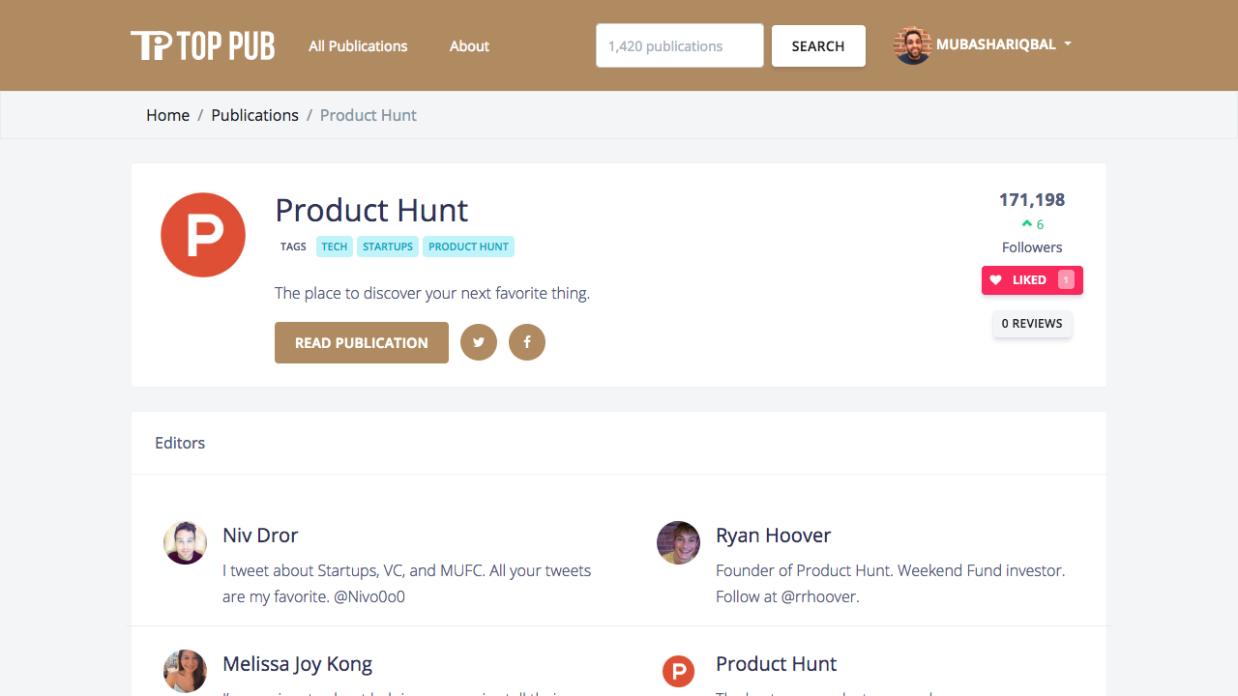
Task: Navigate to Home breadcrumb
Action: (167, 115)
